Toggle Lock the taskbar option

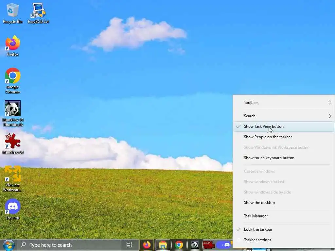click(x=284, y=229)
